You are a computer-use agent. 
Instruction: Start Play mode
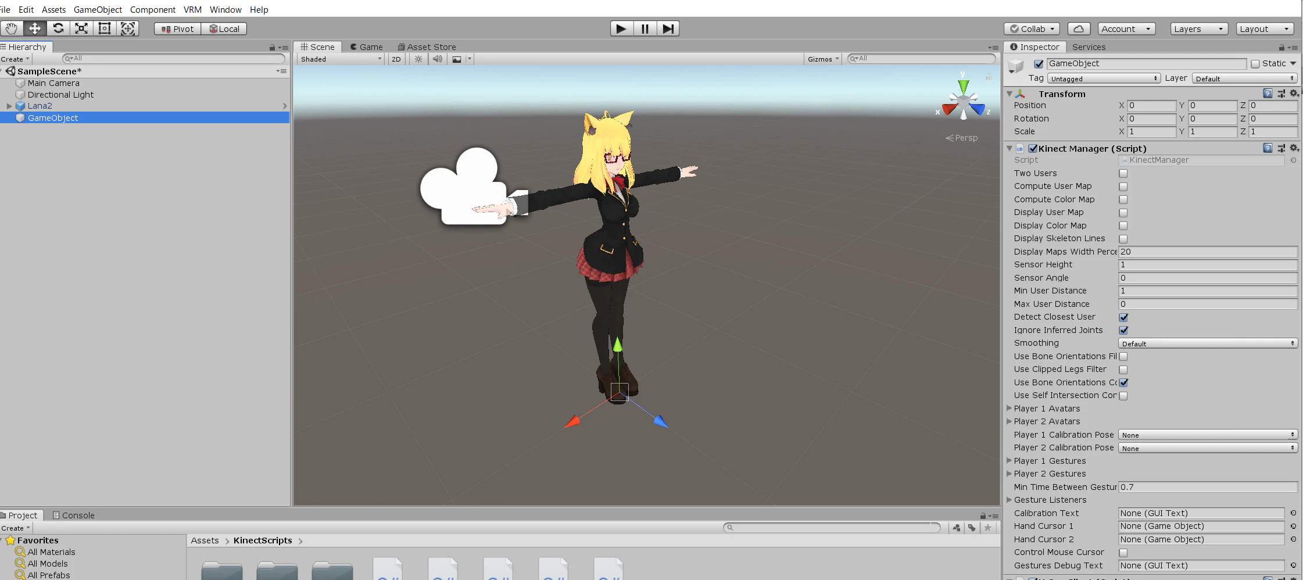point(621,28)
